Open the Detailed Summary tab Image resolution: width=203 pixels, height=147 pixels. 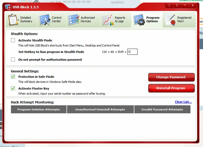pos(21,20)
